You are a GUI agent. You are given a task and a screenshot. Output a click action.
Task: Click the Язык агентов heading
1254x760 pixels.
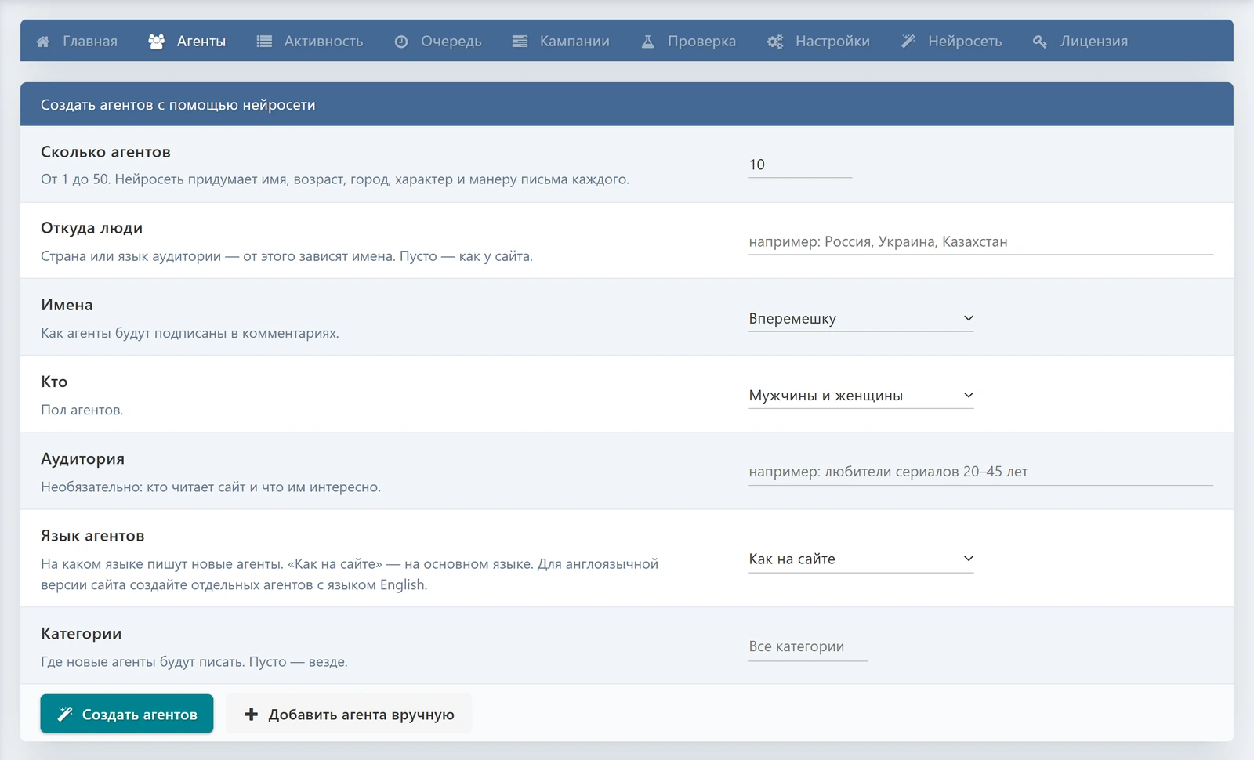coord(92,536)
